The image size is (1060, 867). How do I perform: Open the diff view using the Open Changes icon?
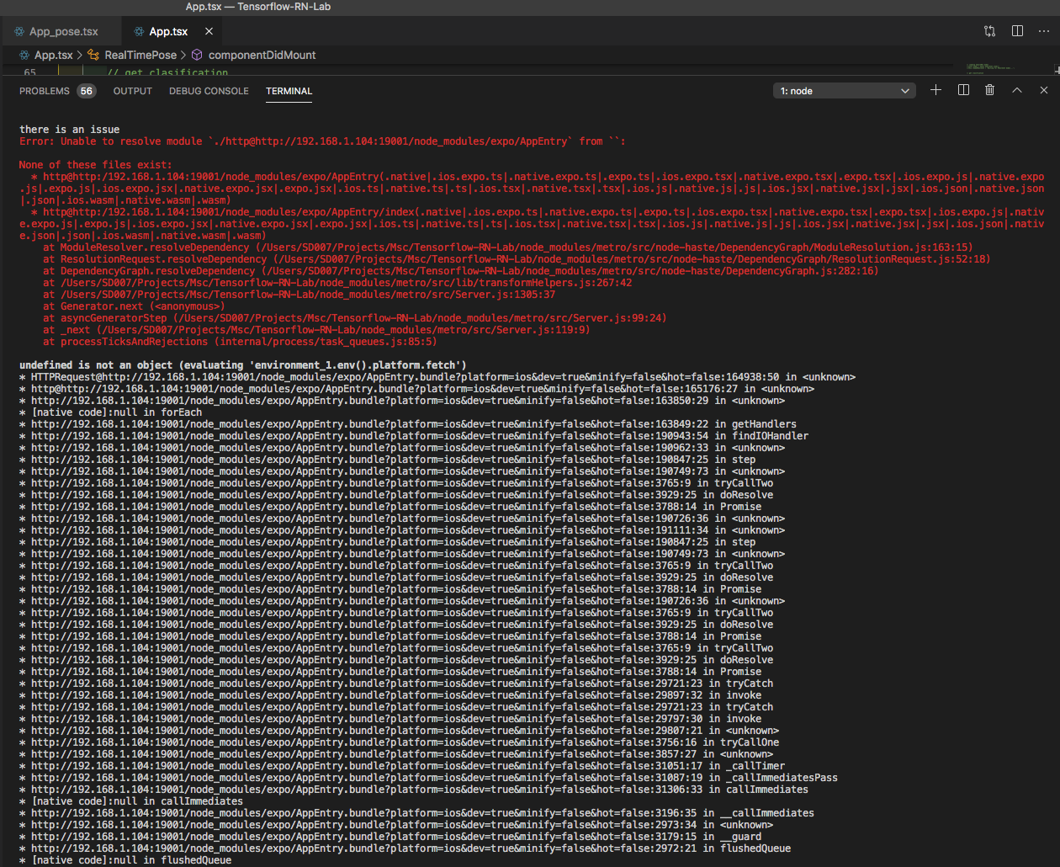pos(990,30)
